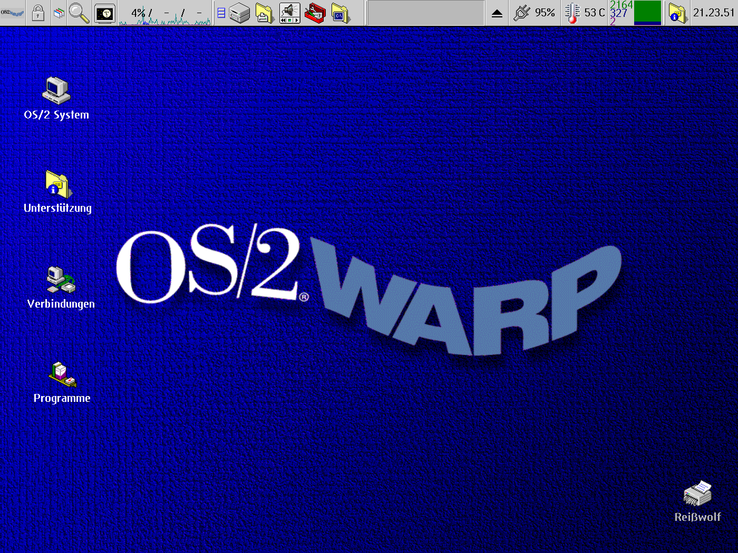This screenshot has width=738, height=553.
Task: Click the OS/2 System label text
Action: [x=56, y=115]
